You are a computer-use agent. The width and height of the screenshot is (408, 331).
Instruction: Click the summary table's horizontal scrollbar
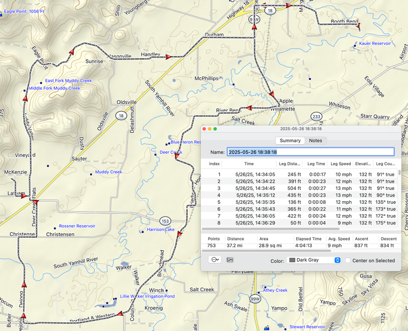(266, 251)
